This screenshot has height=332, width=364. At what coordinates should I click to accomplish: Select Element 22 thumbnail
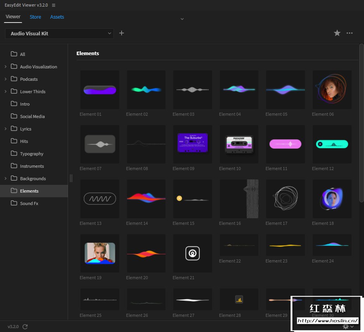[239, 245]
